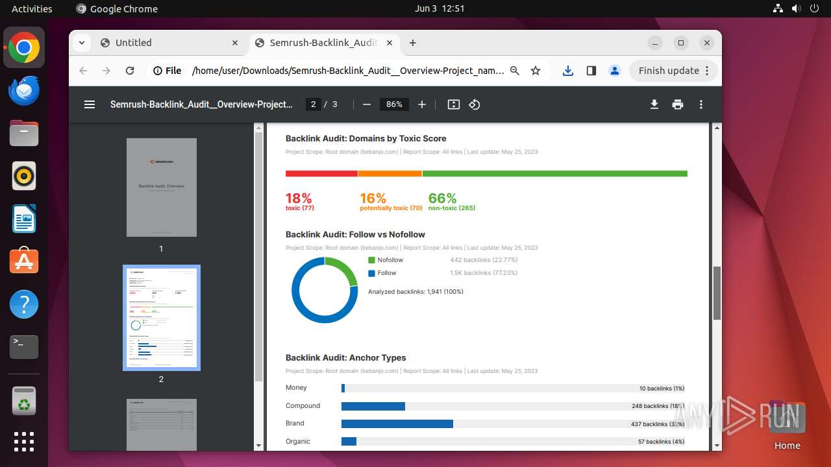Screen dimensions: 831x467
Task: Open the system volume and power menu
Action: (796, 9)
